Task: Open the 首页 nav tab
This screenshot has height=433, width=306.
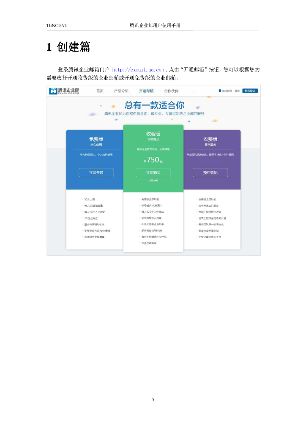Action: (x=100, y=91)
